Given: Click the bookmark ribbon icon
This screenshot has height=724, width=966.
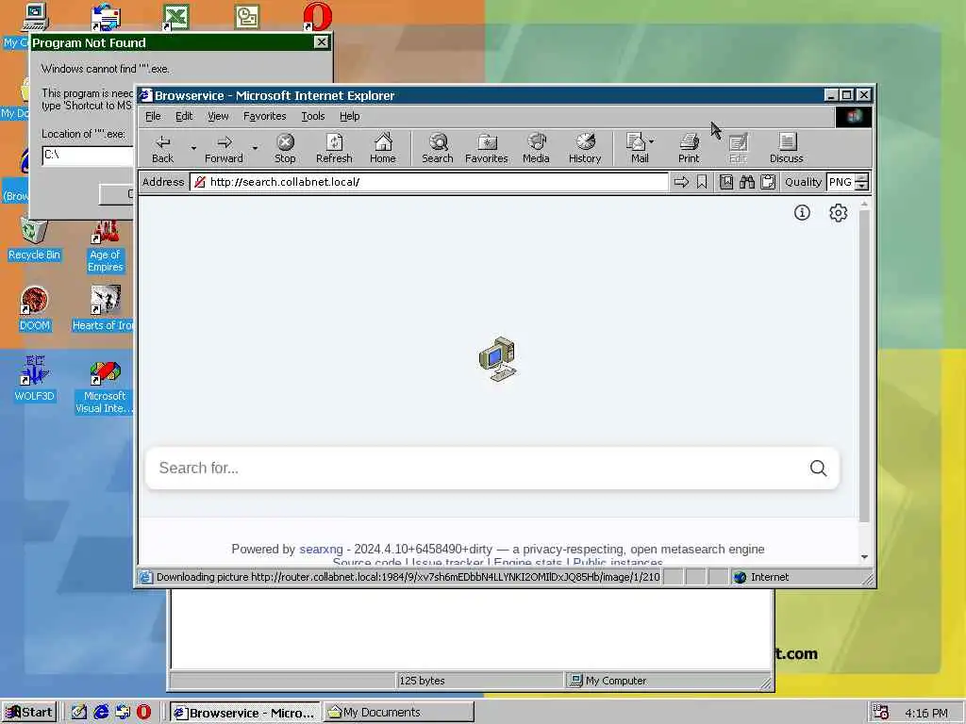Looking at the screenshot, I should 702,182.
